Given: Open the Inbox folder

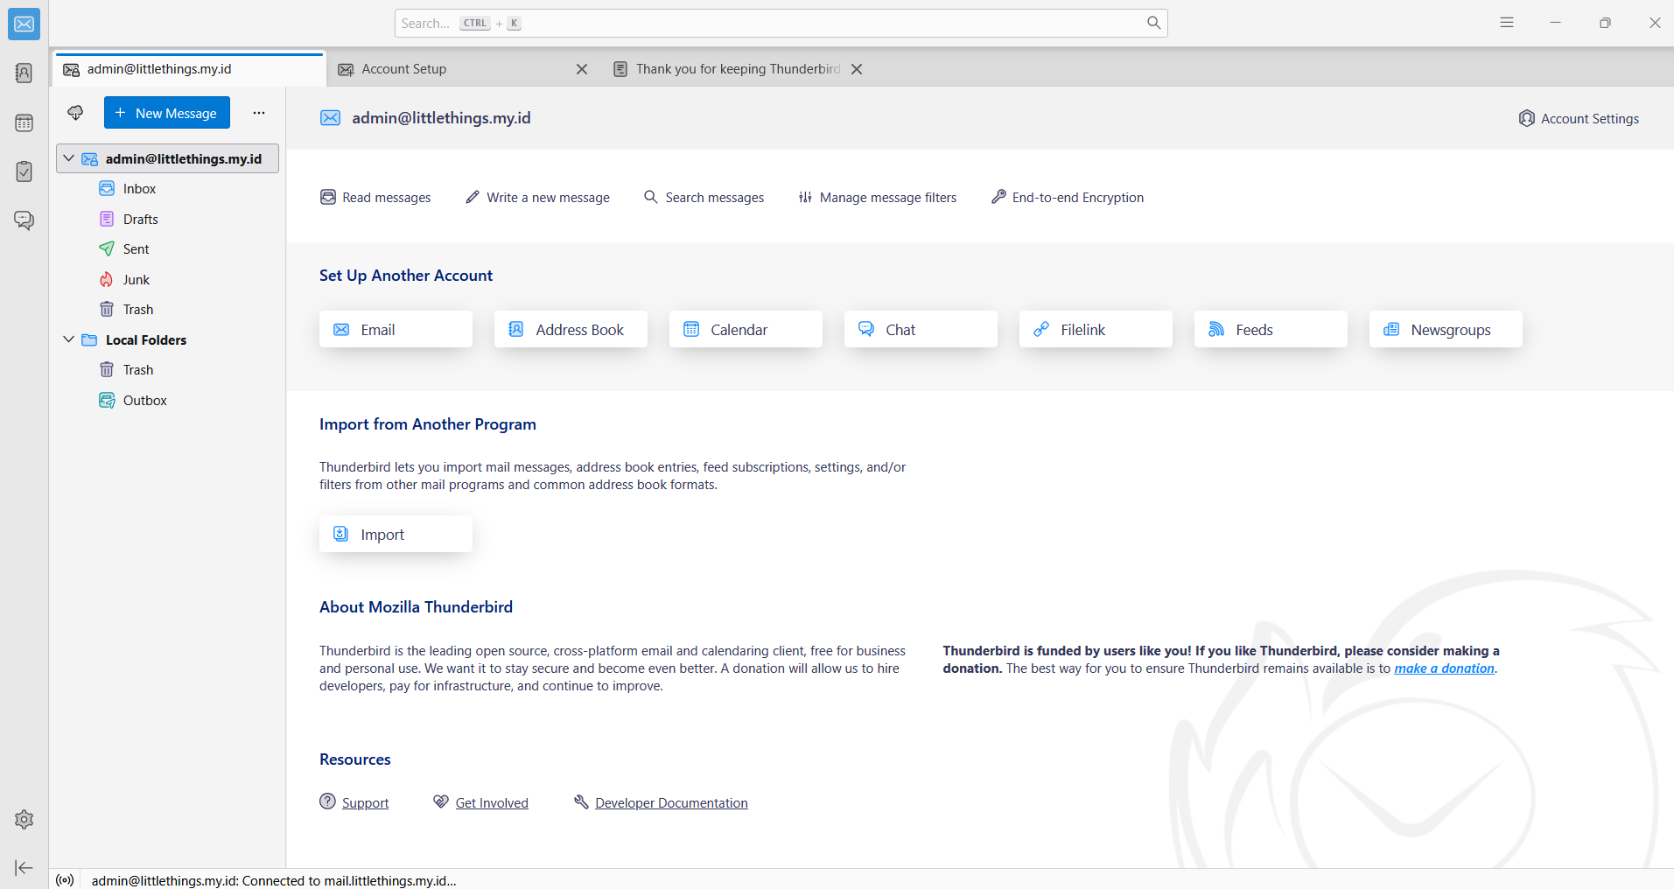Looking at the screenshot, I should point(168,189).
